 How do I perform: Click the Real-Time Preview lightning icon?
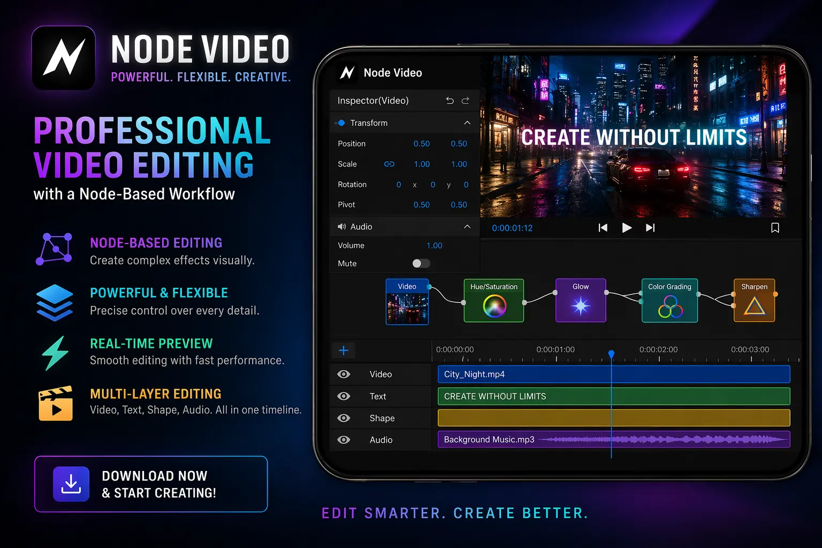[x=56, y=353]
